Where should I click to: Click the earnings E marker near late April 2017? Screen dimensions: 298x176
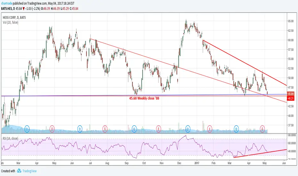[x=263, y=129]
